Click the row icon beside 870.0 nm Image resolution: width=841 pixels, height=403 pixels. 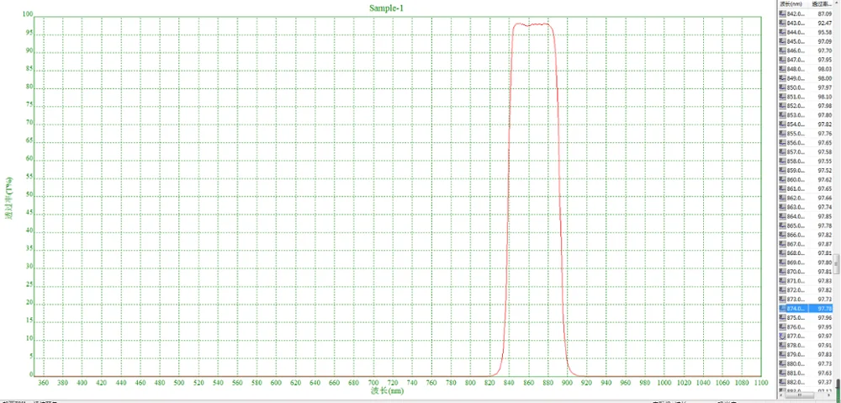coord(782,272)
